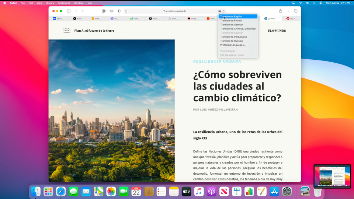Screen dimensions: 354x199
Task: Open the Privacy Report shield icon
Action: tap(119, 11)
